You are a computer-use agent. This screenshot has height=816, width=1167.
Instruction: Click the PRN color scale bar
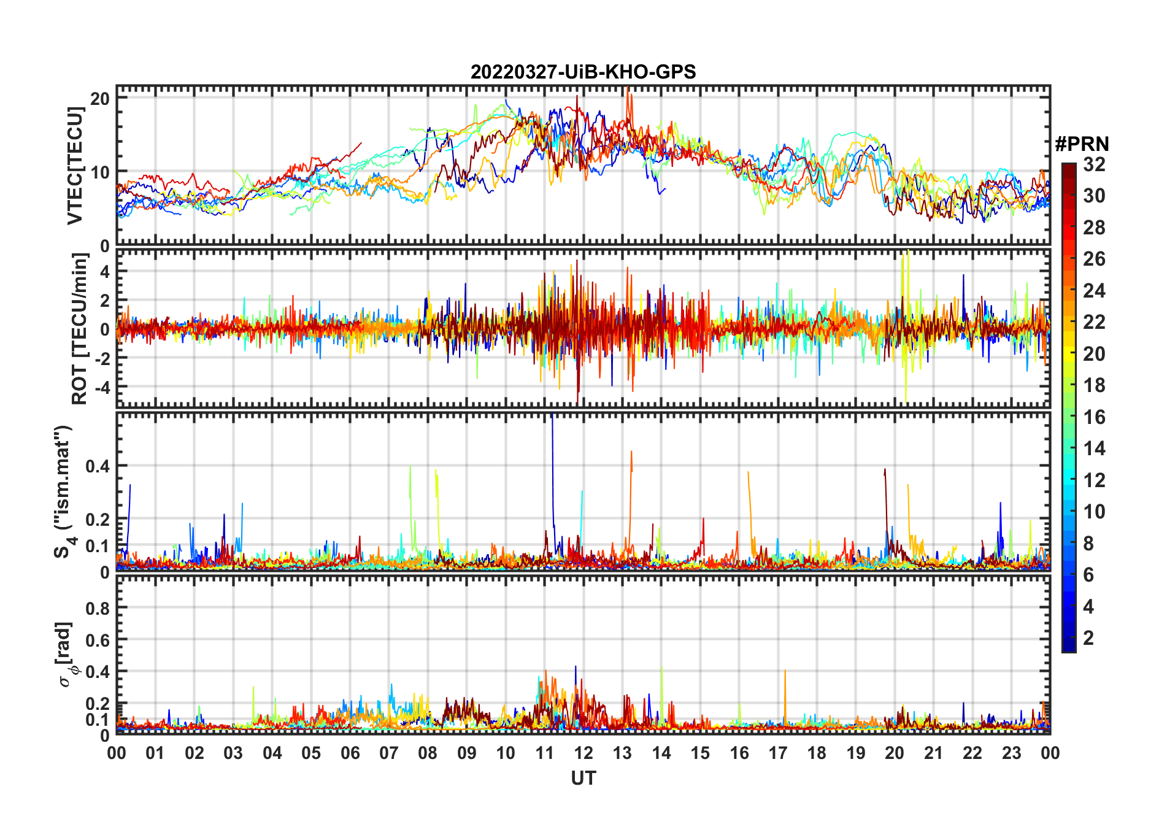pos(1069,407)
